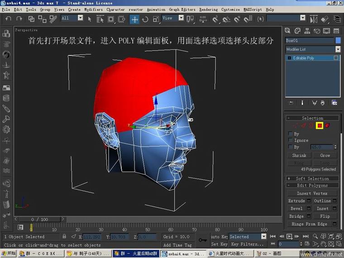
Task: Open the Customize menu
Action: click(230, 10)
